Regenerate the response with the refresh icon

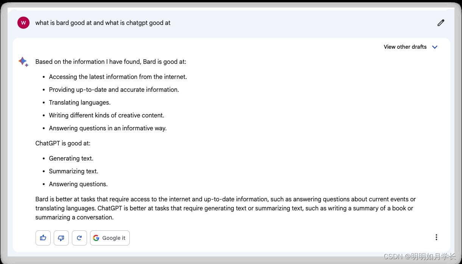(79, 238)
